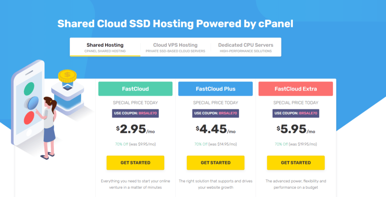Click Special Price Today in FastCloud Extra card

pos(296,103)
